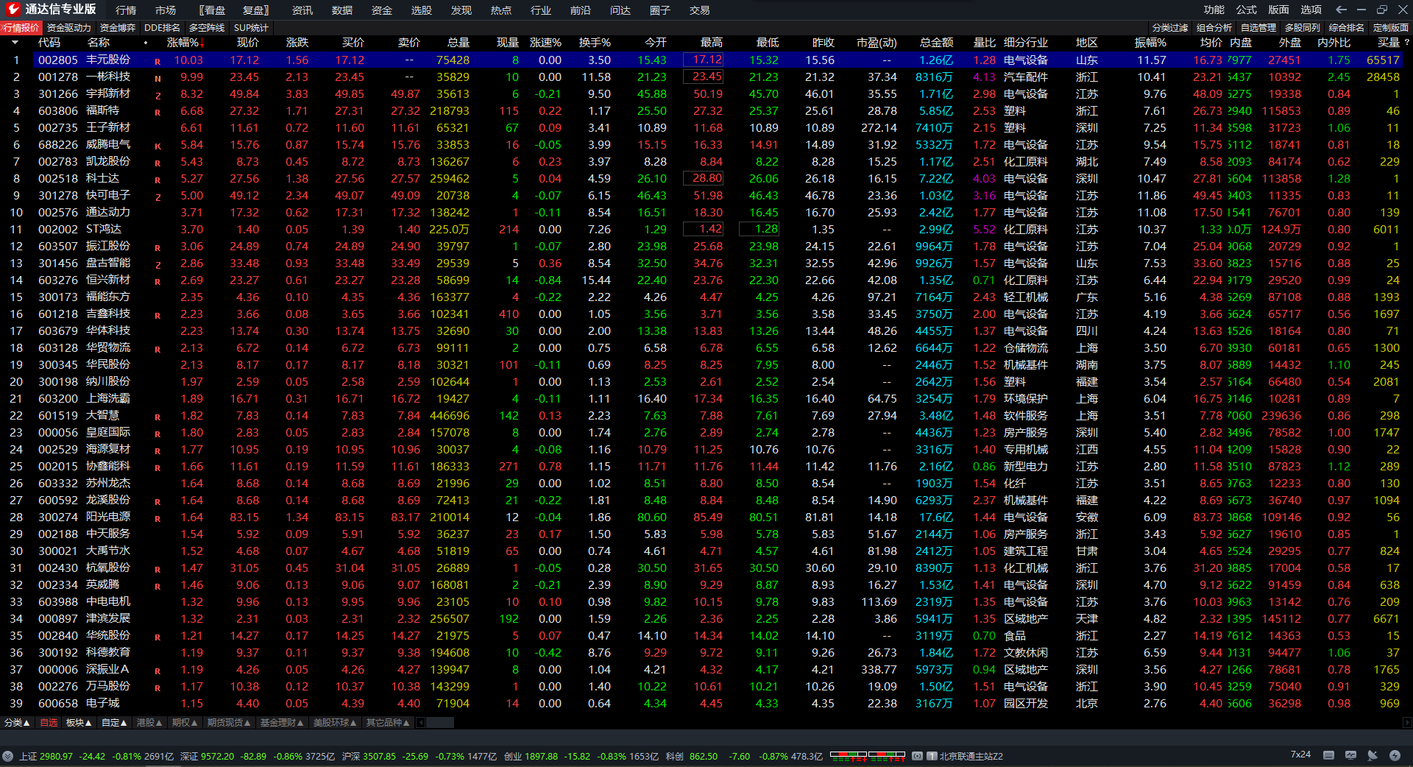The height and width of the screenshot is (767, 1413).
Task: Click the 综合排名 button
Action: [1347, 28]
